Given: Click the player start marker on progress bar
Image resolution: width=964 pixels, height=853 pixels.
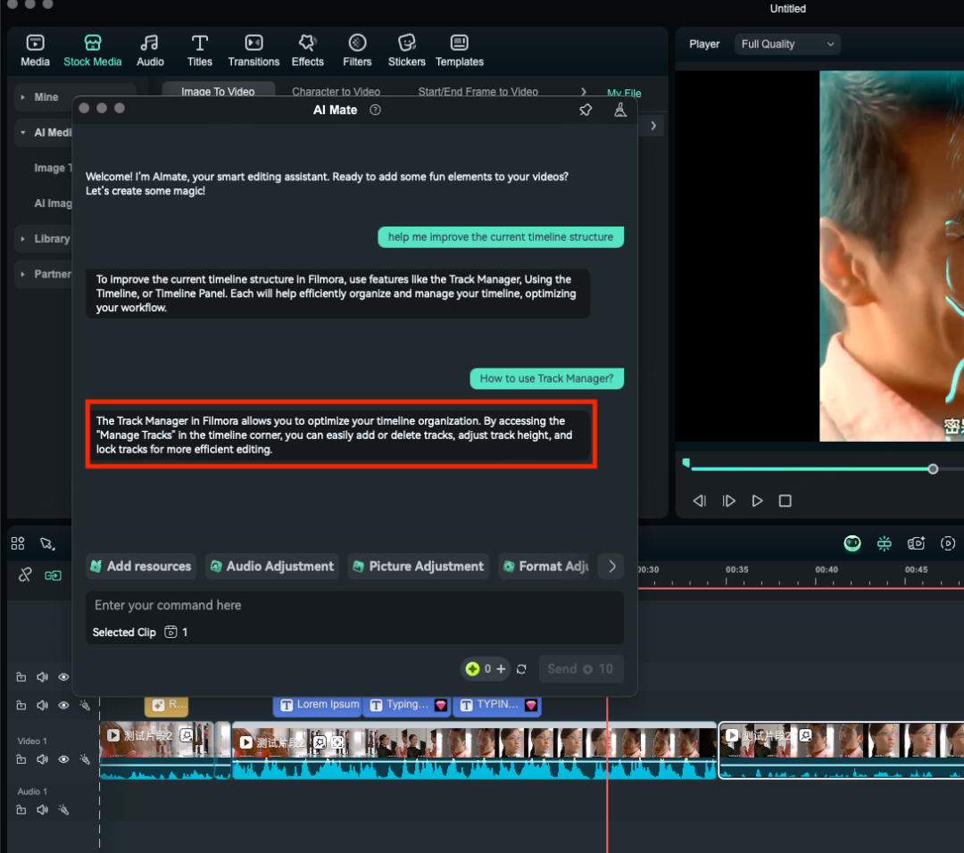Looking at the screenshot, I should coord(686,463).
